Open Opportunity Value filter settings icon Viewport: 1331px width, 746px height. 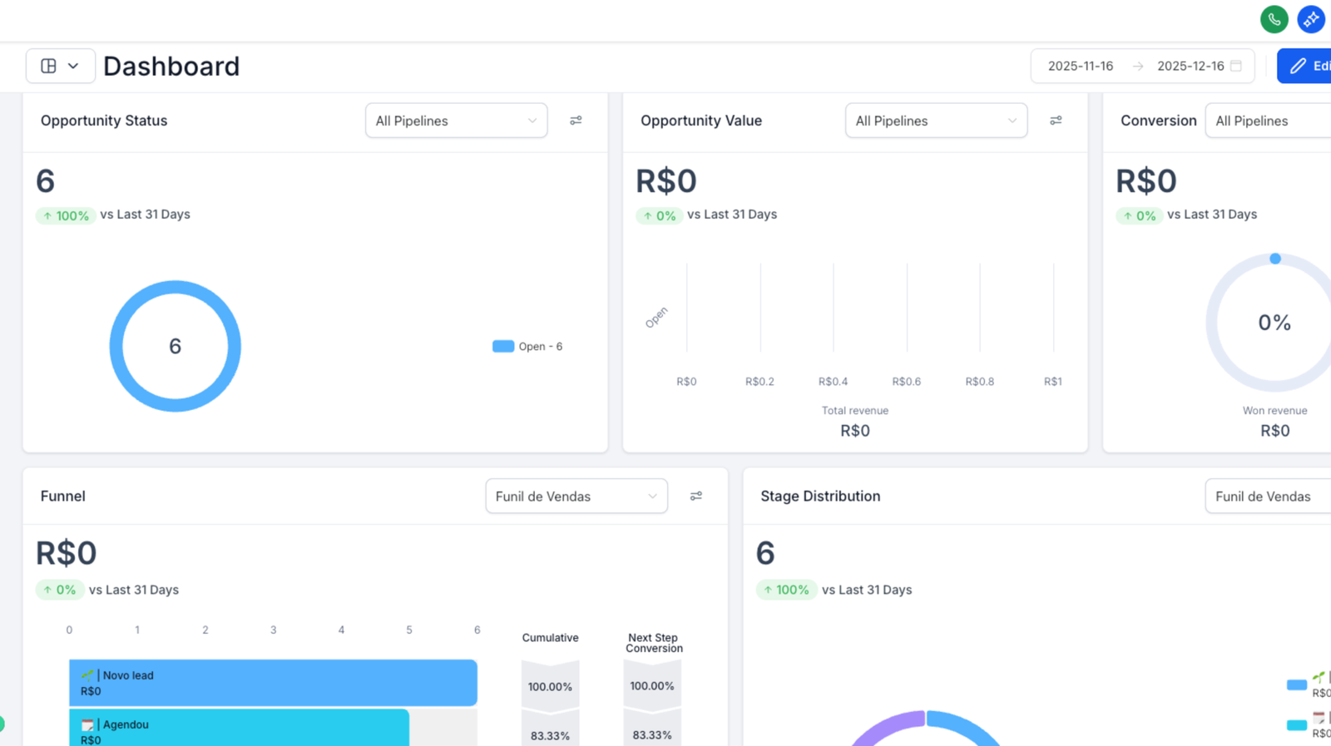[x=1056, y=121]
